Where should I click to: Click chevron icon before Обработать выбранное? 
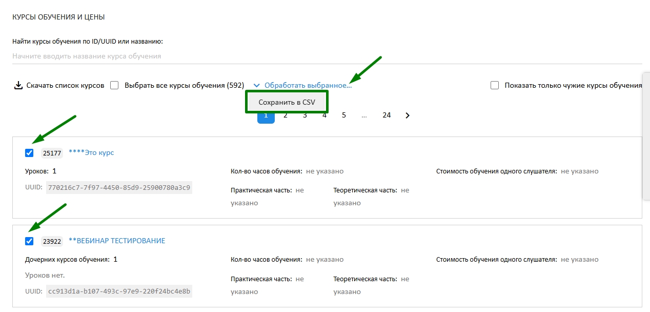(257, 85)
